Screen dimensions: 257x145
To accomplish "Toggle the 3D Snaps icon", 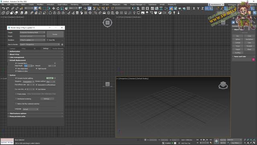I will [95, 8].
